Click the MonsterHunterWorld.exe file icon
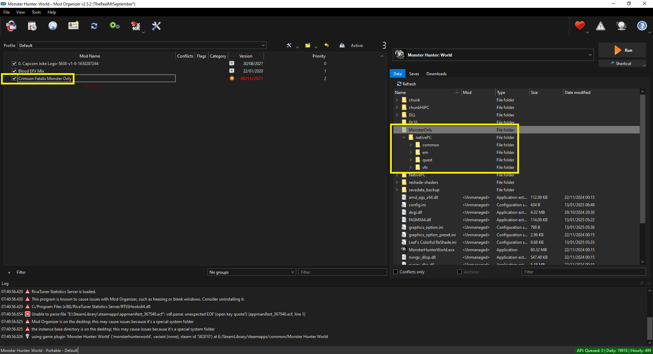 pyautogui.click(x=404, y=250)
